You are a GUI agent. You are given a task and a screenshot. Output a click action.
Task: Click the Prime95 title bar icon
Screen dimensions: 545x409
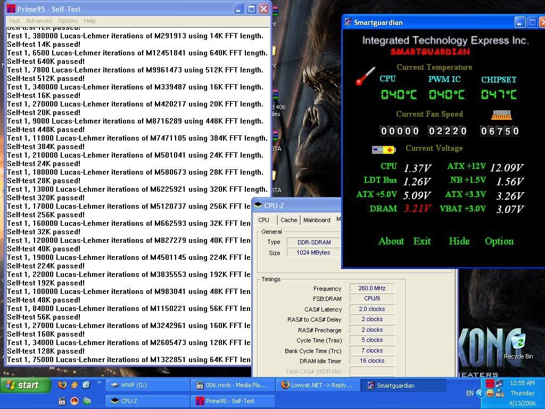[x=11, y=9]
